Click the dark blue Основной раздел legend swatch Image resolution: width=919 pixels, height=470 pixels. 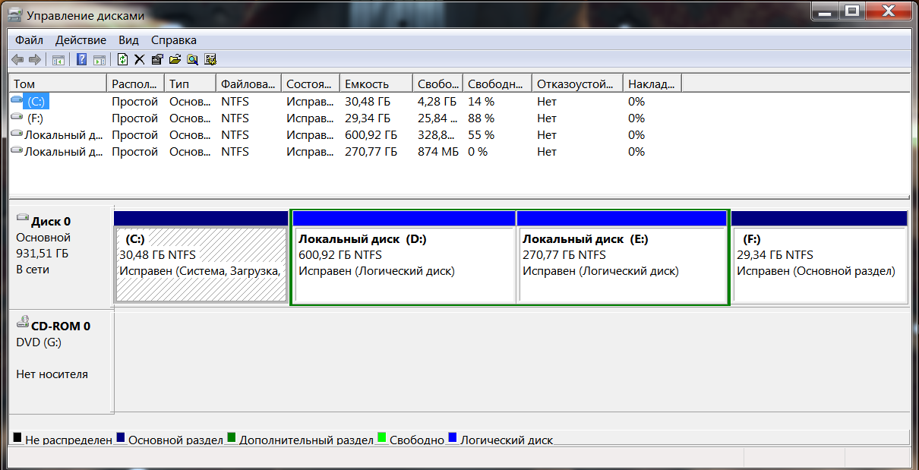120,438
